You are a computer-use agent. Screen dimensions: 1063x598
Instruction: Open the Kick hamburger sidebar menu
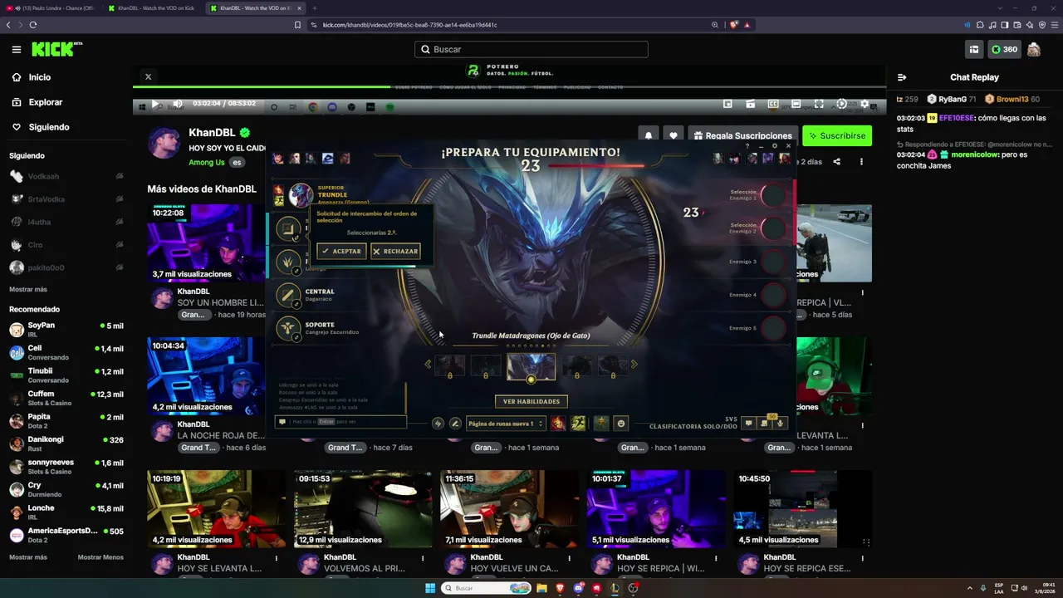point(16,50)
